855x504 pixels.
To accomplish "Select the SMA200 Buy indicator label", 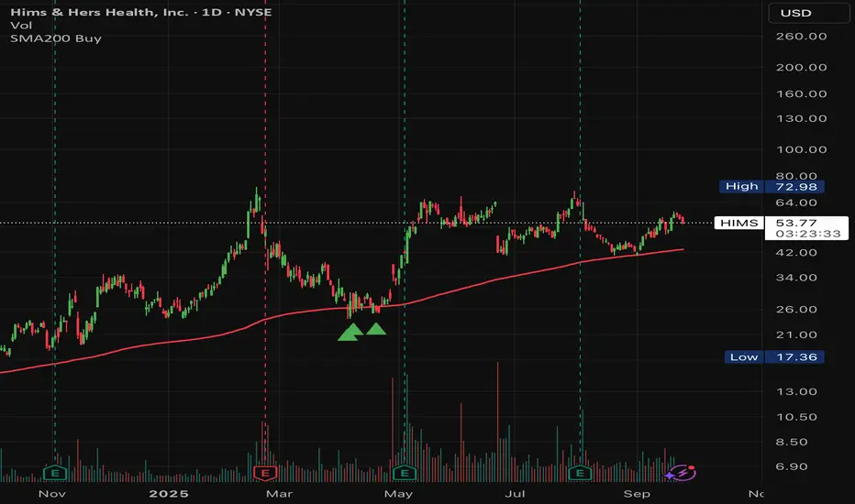I will click(56, 38).
